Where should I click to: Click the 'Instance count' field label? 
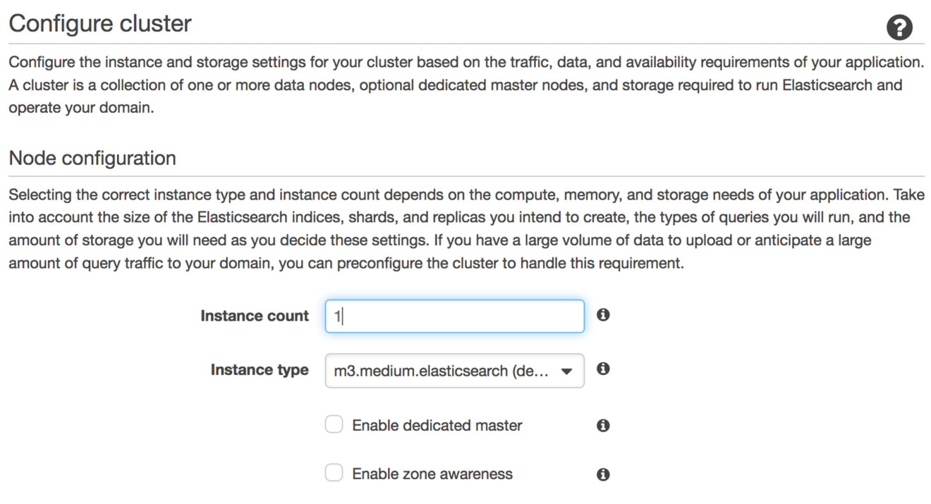[x=255, y=316]
